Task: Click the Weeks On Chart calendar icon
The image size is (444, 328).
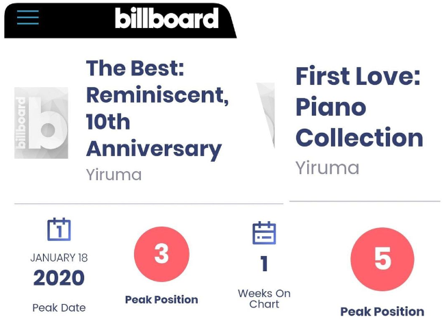Action: (x=264, y=233)
